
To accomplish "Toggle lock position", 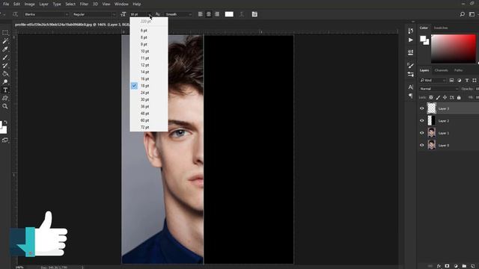I will (x=445, y=98).
